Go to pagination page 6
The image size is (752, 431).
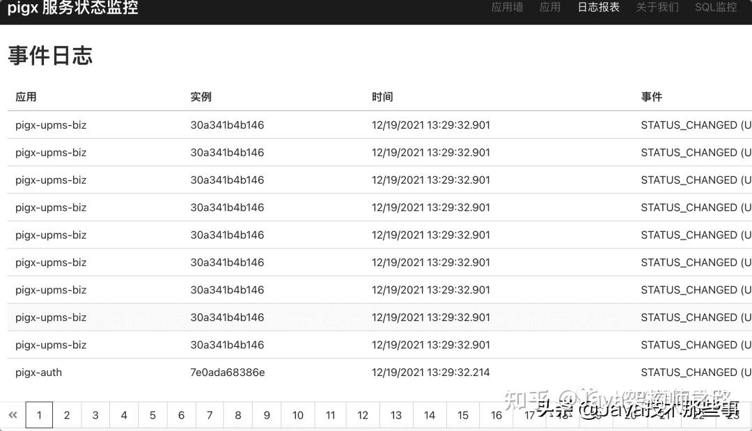(181, 415)
